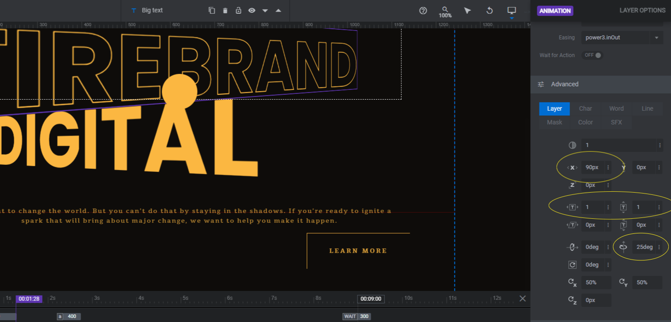Click the vertical scale field
Viewport: 671px width, 322px height.
click(x=644, y=207)
